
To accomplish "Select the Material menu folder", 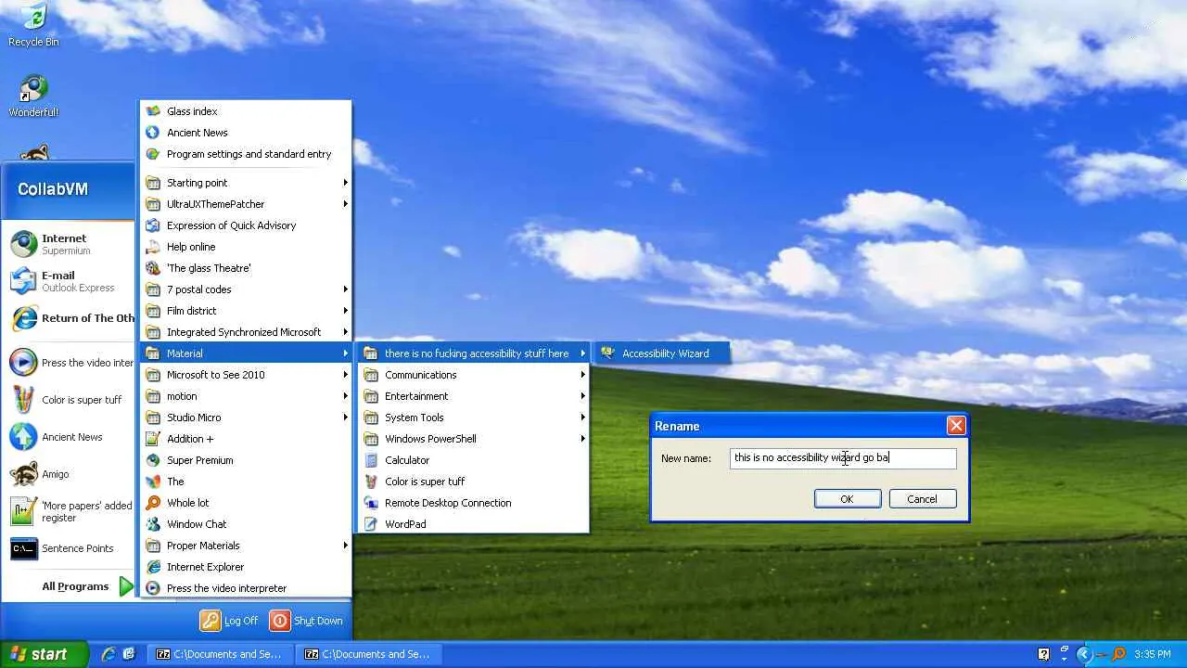I will point(246,353).
